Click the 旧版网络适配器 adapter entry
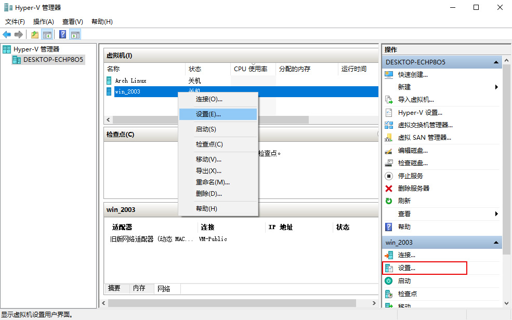Viewport: 512px width, 320px height. [151, 239]
